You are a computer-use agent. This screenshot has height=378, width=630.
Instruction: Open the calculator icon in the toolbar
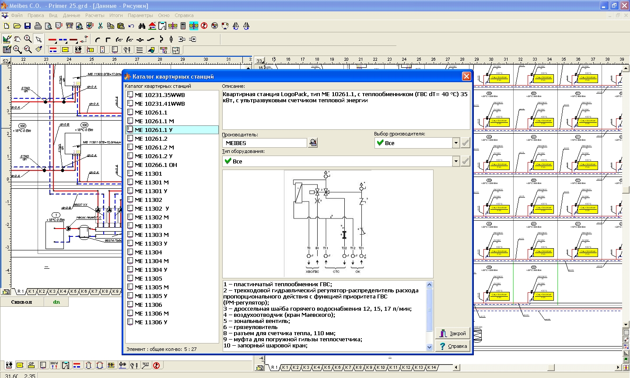point(183,26)
